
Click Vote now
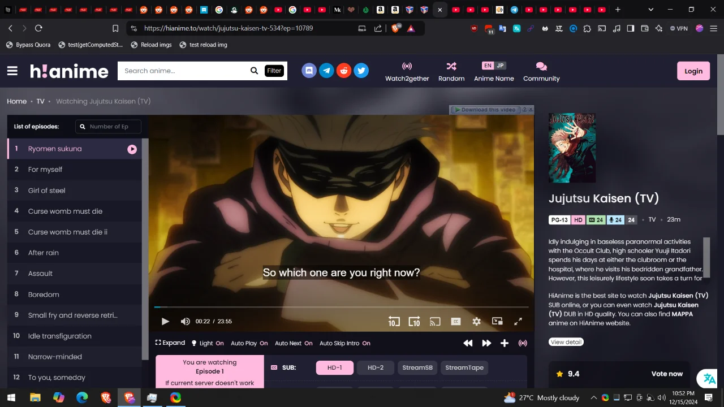tap(667, 374)
